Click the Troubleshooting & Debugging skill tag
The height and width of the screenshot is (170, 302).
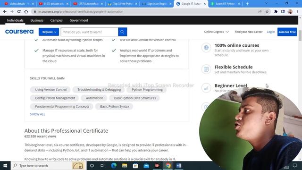tap(99, 90)
